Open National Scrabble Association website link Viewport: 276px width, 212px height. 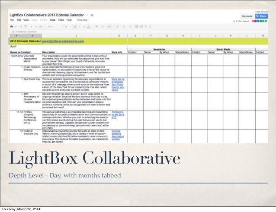118,135
